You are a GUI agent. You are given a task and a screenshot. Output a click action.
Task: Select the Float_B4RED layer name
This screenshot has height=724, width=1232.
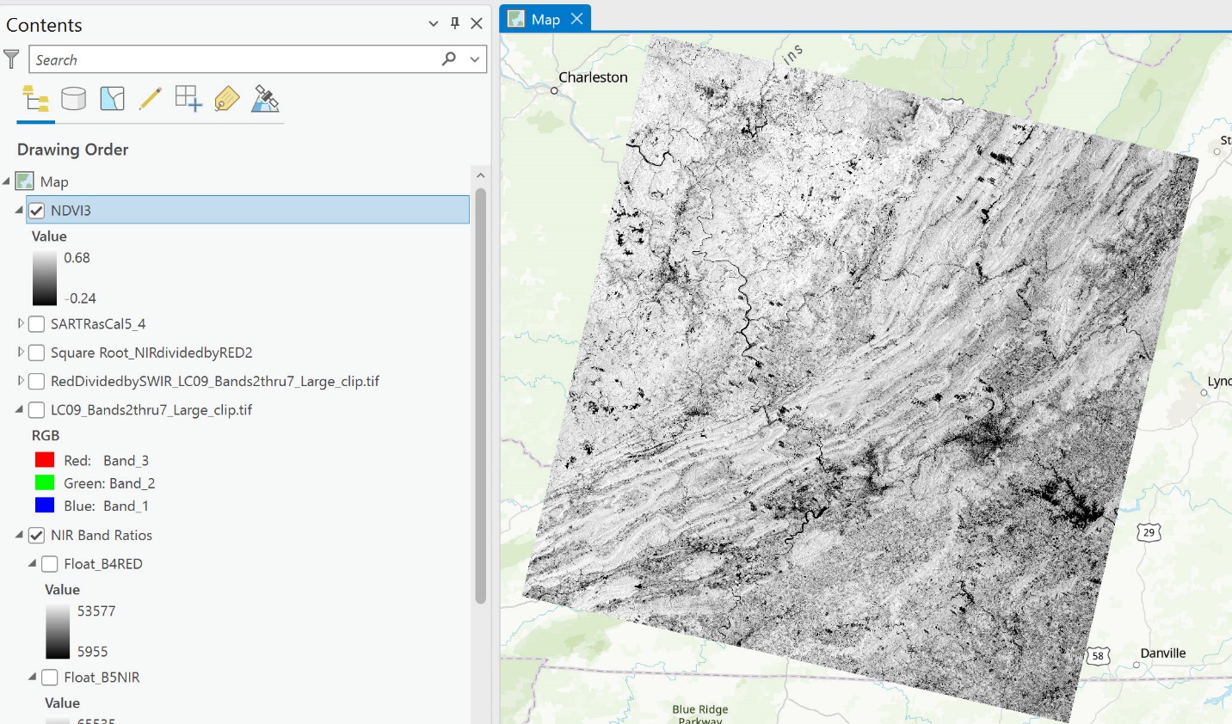[x=103, y=564]
